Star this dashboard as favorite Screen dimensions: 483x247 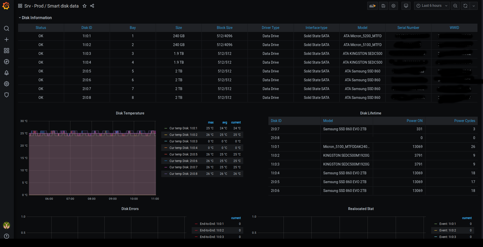(x=85, y=6)
